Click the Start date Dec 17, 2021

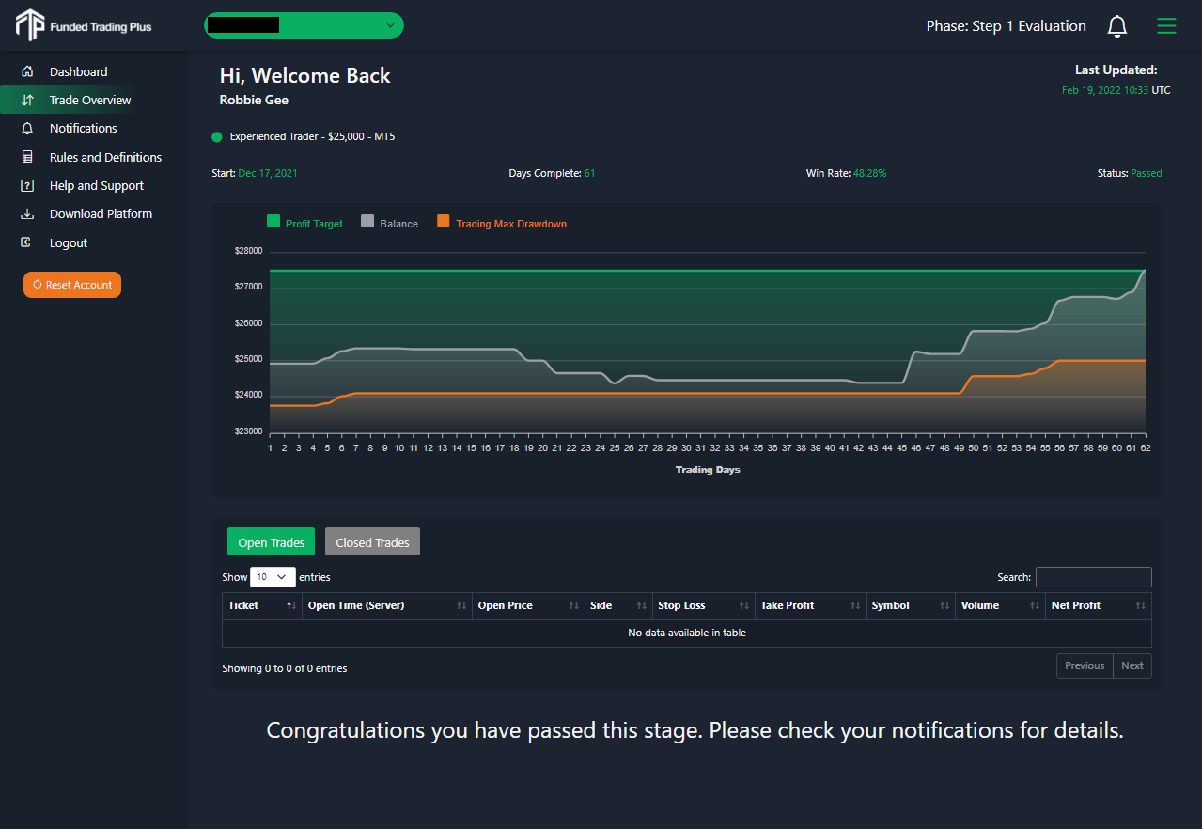268,173
